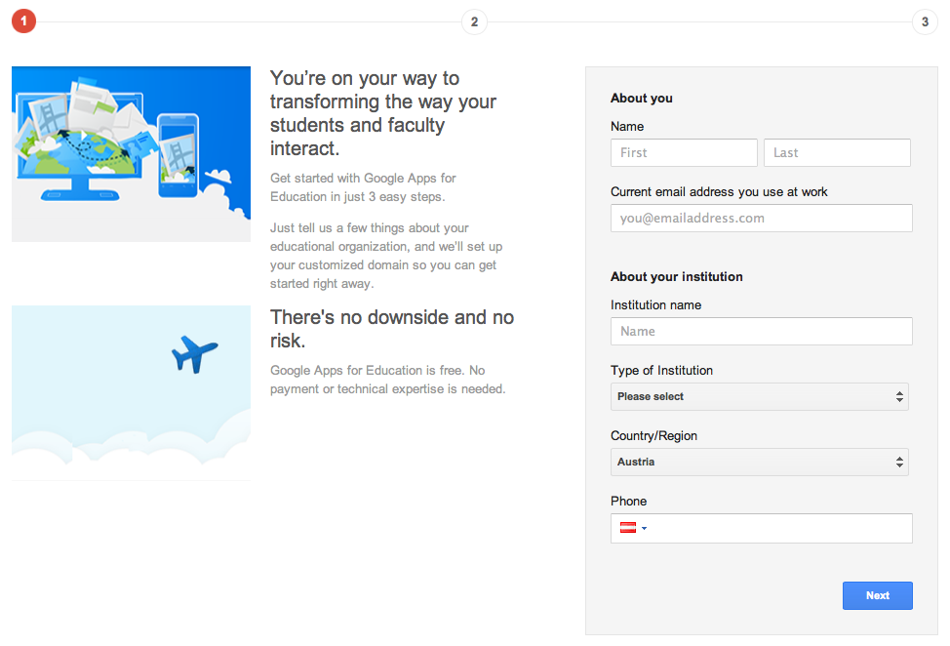Click the Last name input field
This screenshot has width=950, height=646.
[837, 152]
